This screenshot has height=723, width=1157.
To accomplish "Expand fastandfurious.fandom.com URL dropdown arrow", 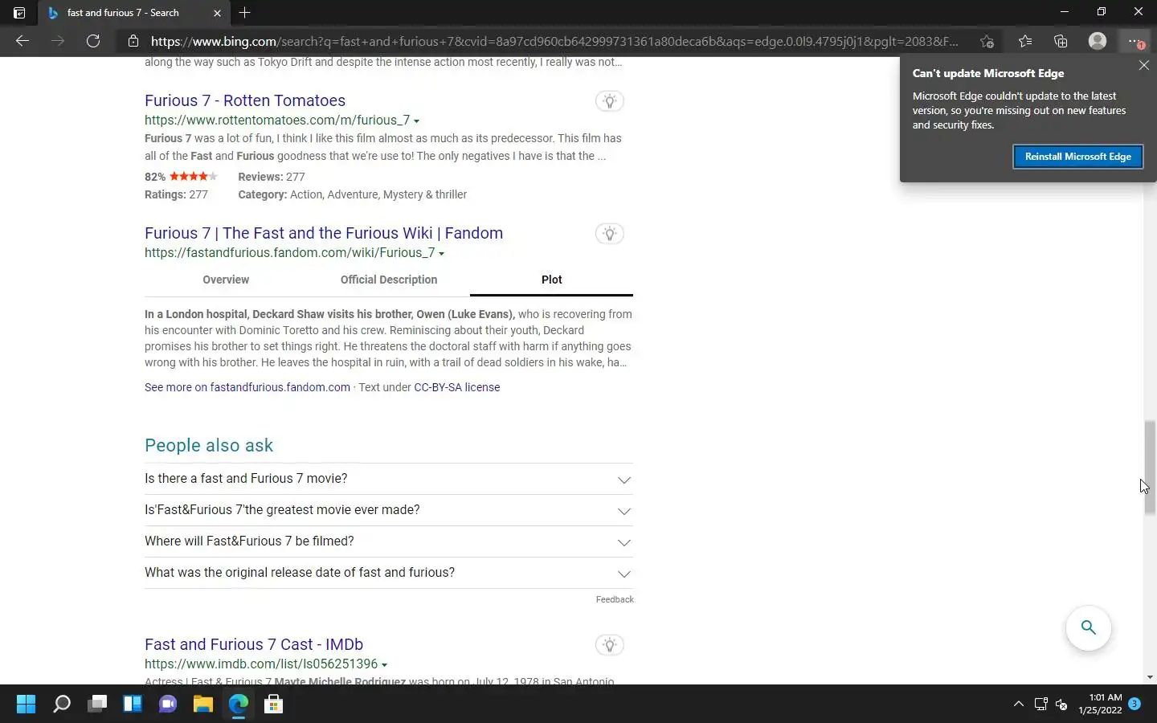I will [441, 254].
